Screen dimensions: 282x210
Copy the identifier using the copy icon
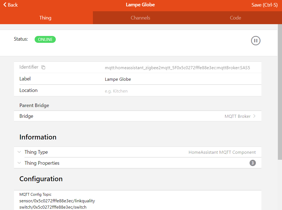[43, 67]
